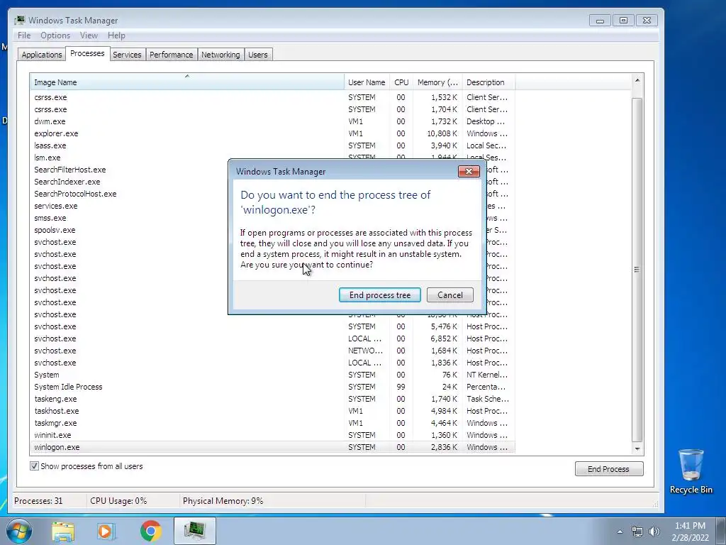Click the Show desktop strip on the taskbar

coord(720,531)
